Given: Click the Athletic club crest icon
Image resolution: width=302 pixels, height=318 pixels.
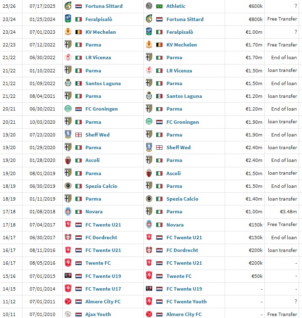Looking at the screenshot, I should click(x=149, y=6).
